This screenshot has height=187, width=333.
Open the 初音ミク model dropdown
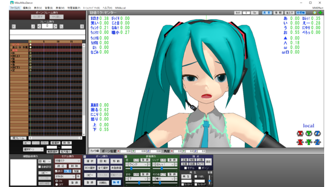(x=68, y=161)
